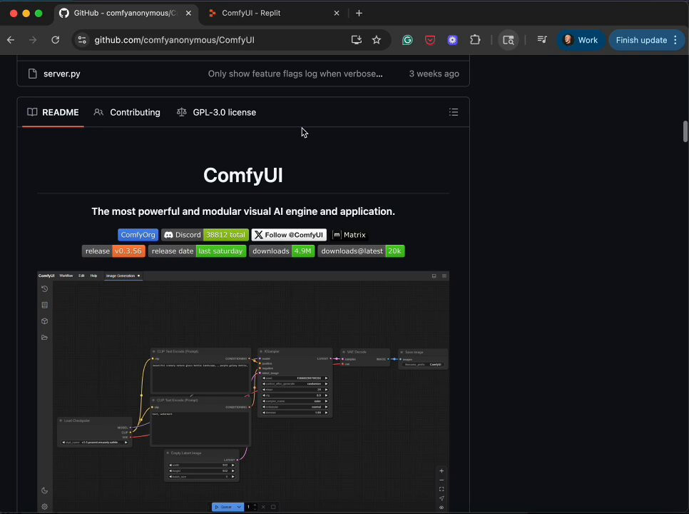Open the Extensions puzzle icon
Viewport: 689px width, 514px height.
click(475, 40)
